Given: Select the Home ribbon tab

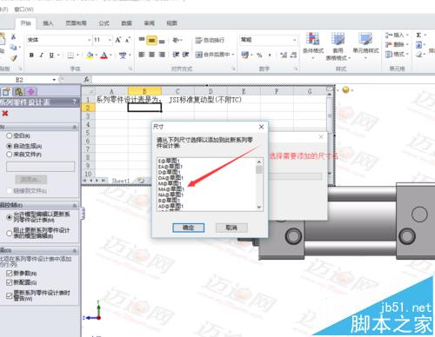Looking at the screenshot, I should coord(25,23).
